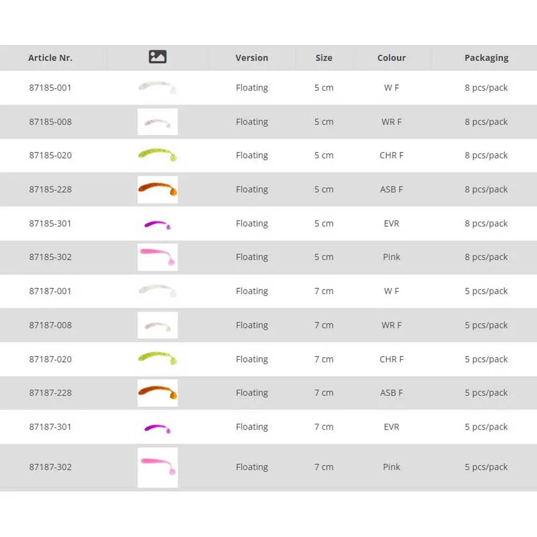This screenshot has height=537, width=537.
Task: Open pink lure thumbnail for 87187-302
Action: click(157, 467)
